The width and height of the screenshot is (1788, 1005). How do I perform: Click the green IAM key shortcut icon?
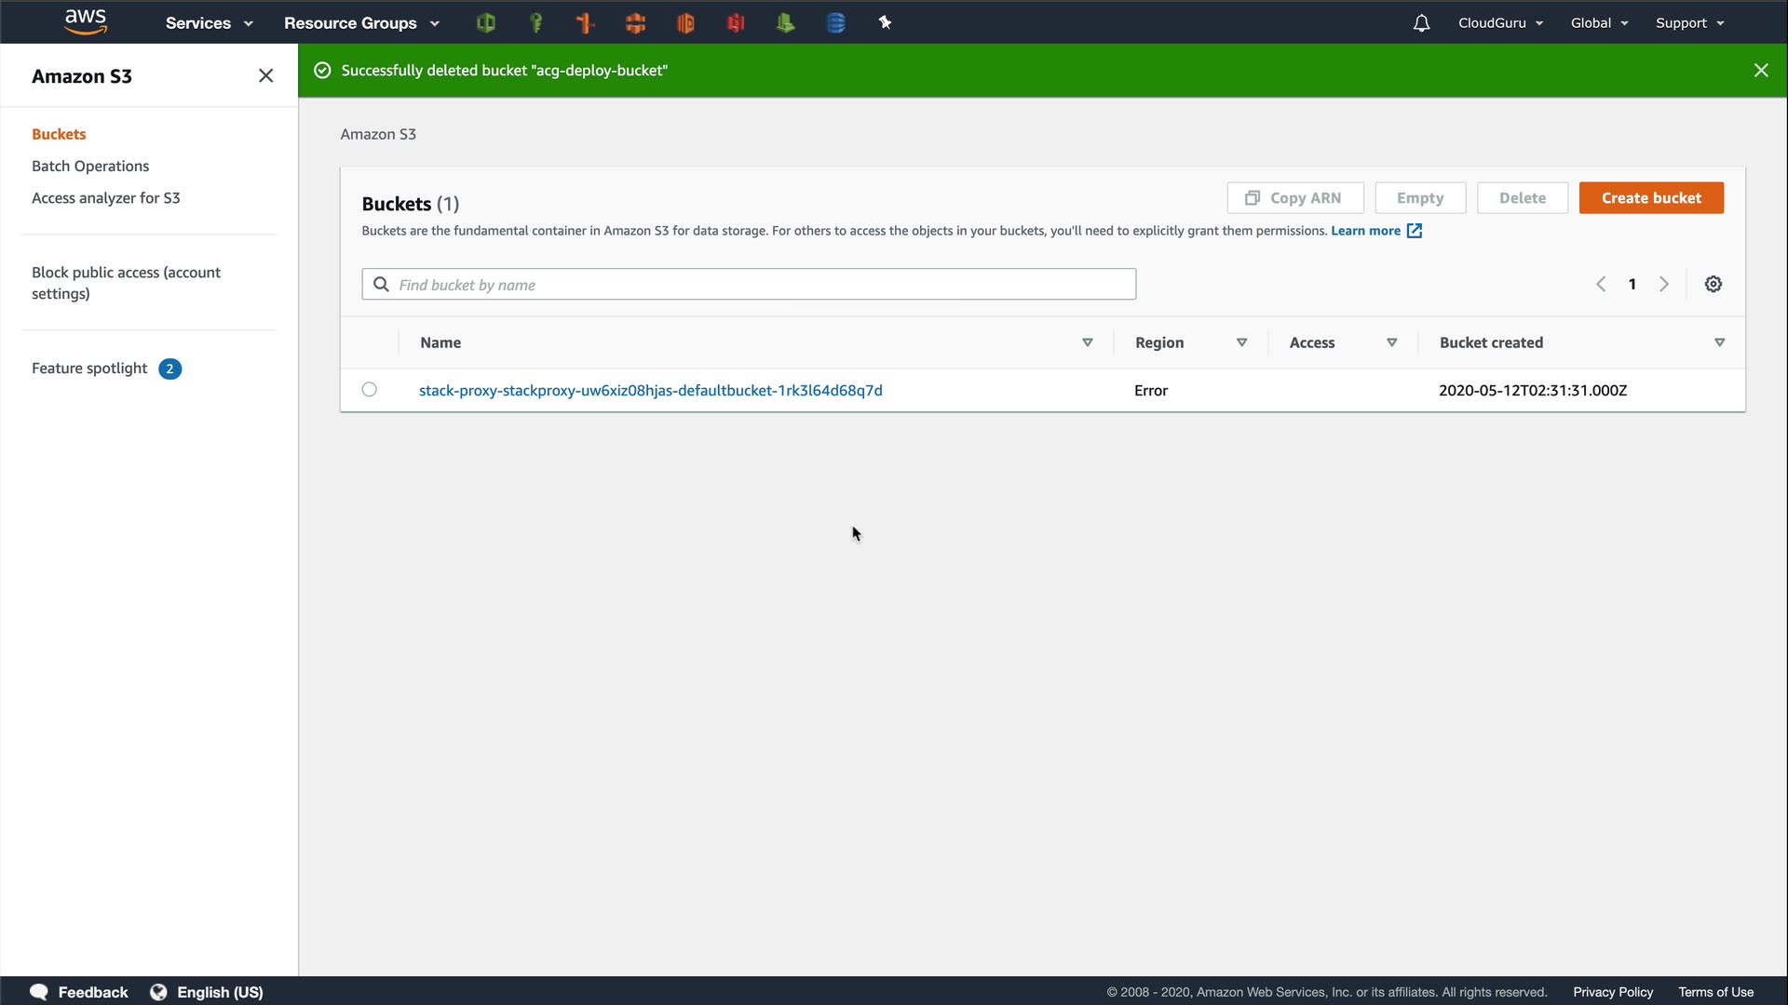pos(535,23)
